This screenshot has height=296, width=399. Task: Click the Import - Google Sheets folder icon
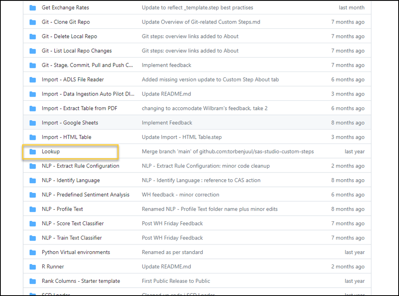click(33, 123)
